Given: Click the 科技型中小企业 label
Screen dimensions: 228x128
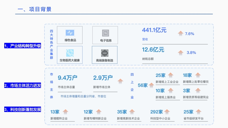Looking at the screenshot, I should coord(160,119).
